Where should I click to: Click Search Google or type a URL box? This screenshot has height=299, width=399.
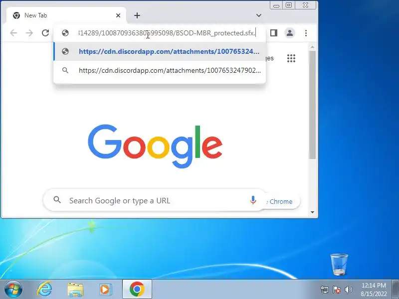click(155, 201)
